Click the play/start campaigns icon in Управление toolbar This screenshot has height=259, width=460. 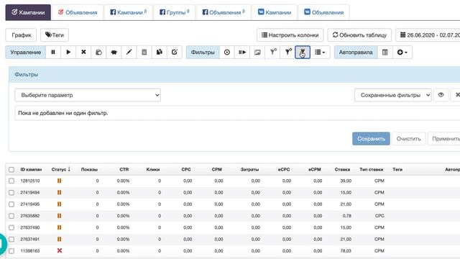[68, 53]
